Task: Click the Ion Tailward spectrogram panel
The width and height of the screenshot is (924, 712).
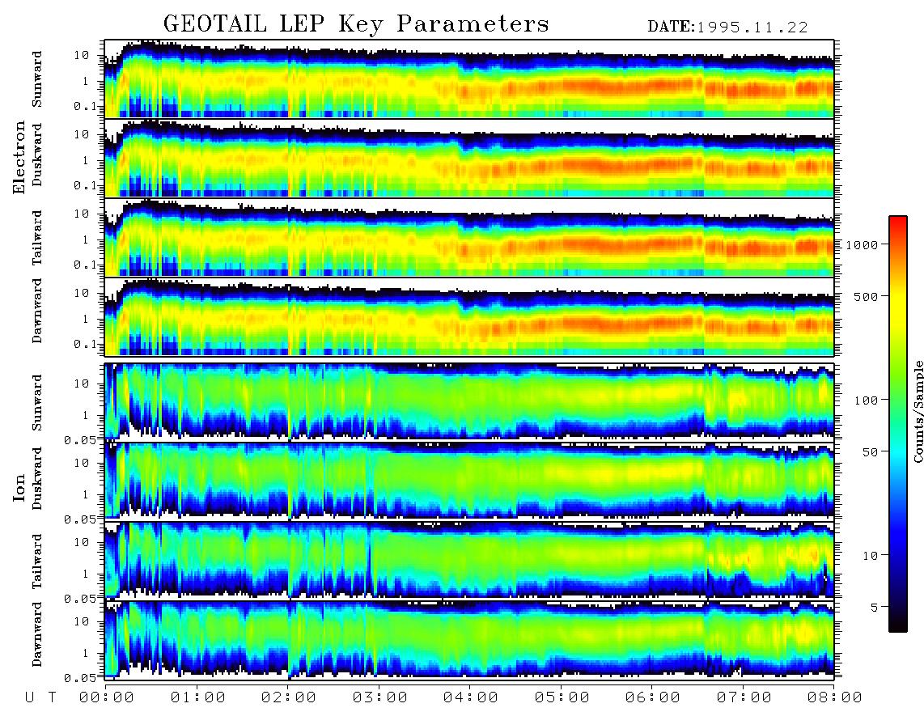Action: (x=469, y=560)
